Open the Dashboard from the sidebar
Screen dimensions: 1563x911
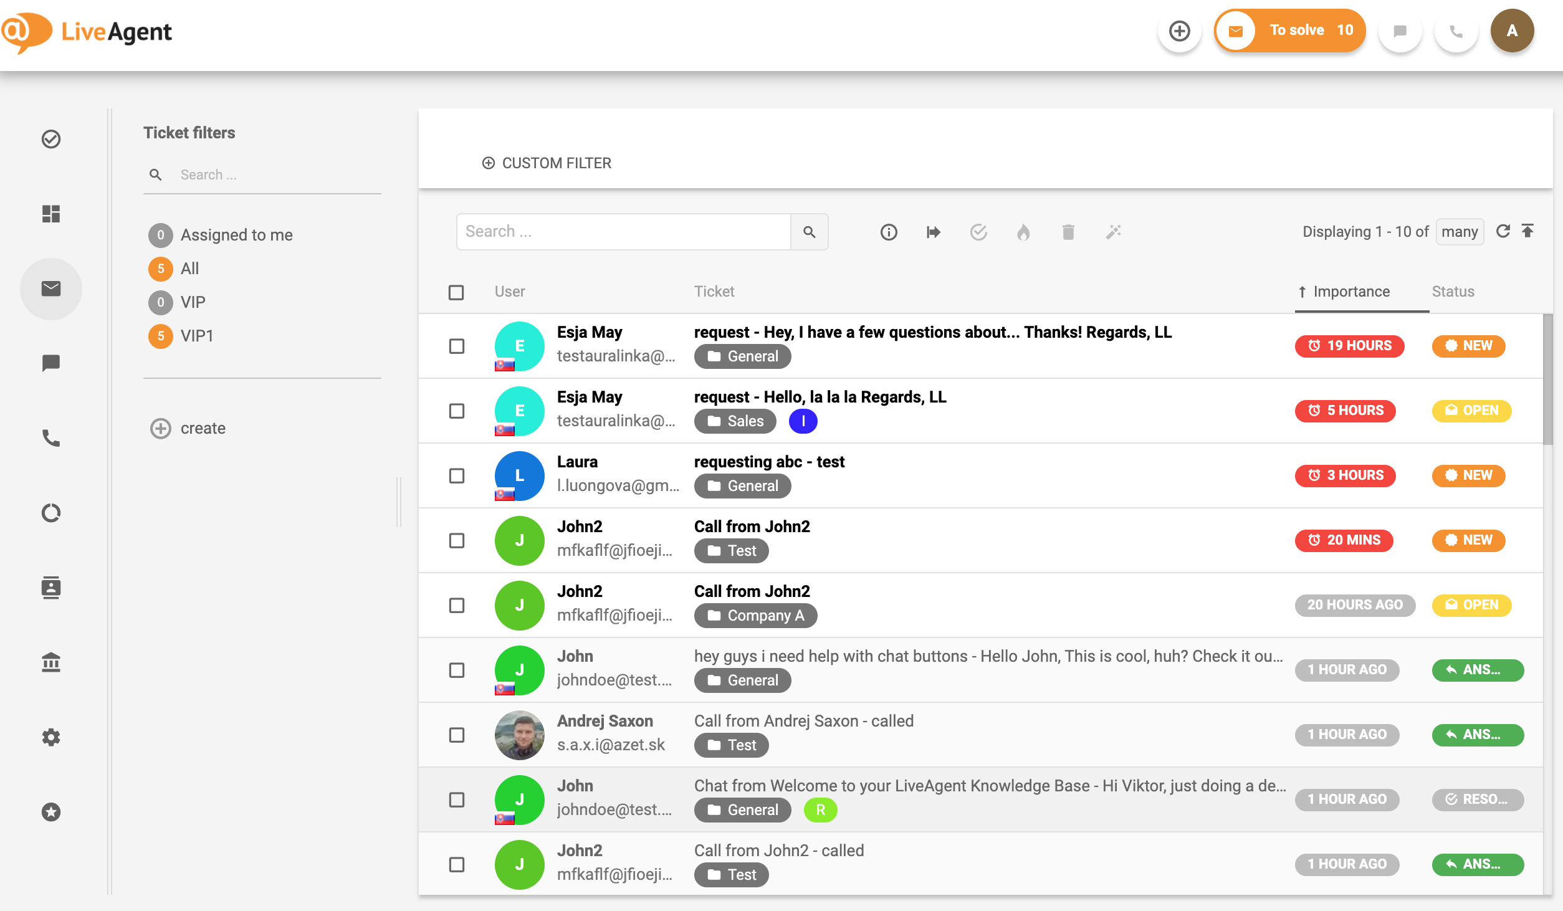click(x=51, y=214)
